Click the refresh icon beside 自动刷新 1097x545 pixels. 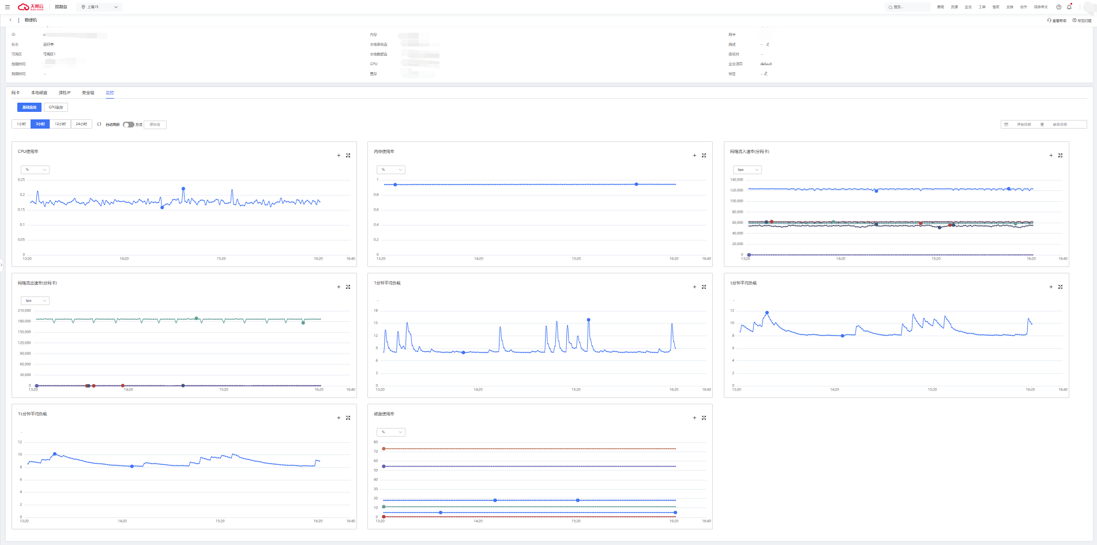click(x=99, y=124)
